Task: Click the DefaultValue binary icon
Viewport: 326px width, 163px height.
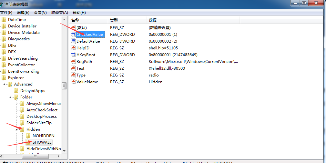Action: click(x=73, y=41)
